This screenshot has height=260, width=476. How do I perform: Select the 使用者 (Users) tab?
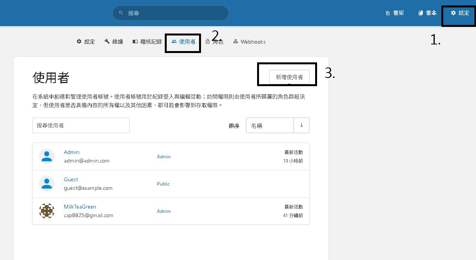coord(183,42)
